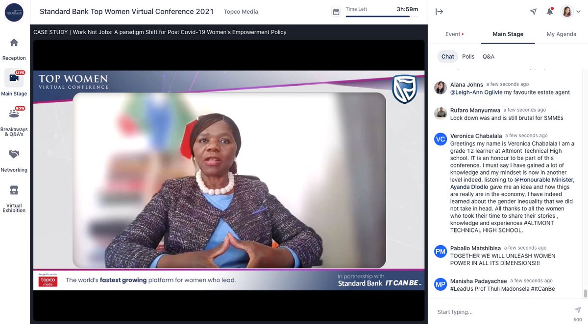Click the Standard Bank shield logo on video
Viewport: 588px width, 324px height.
click(404, 89)
